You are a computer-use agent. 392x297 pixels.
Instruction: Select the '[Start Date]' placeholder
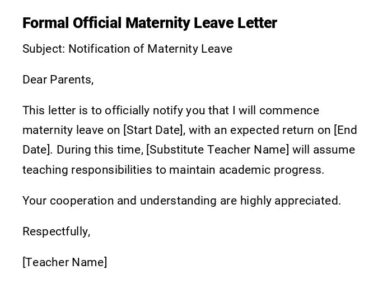point(153,130)
